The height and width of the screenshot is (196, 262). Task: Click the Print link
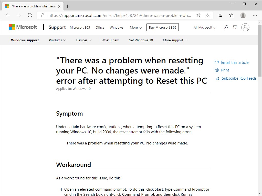[x=225, y=70]
